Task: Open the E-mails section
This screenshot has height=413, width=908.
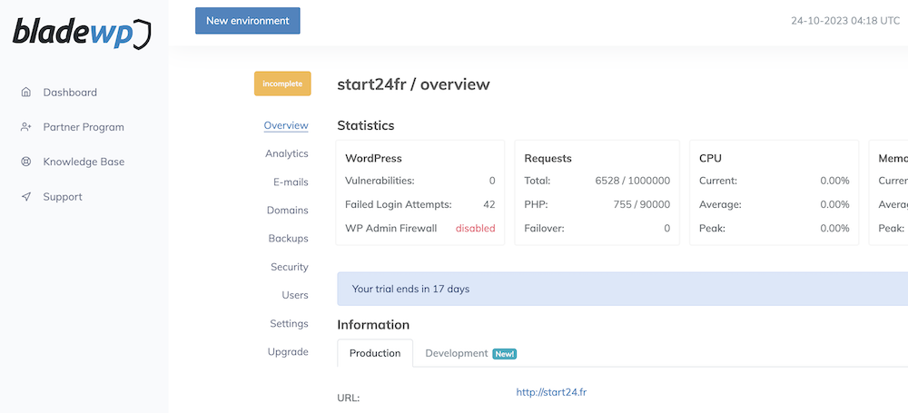Action: [x=290, y=182]
